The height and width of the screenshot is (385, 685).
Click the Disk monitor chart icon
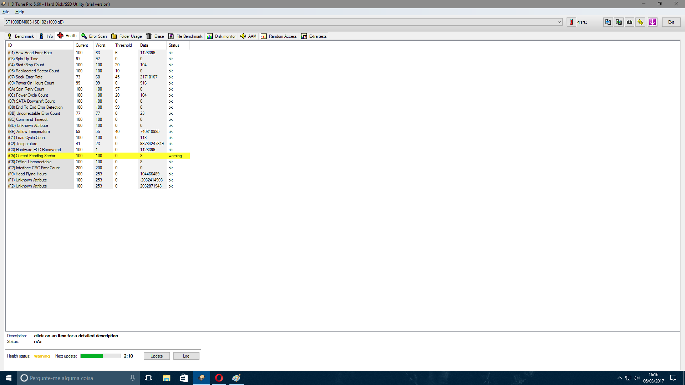(210, 36)
